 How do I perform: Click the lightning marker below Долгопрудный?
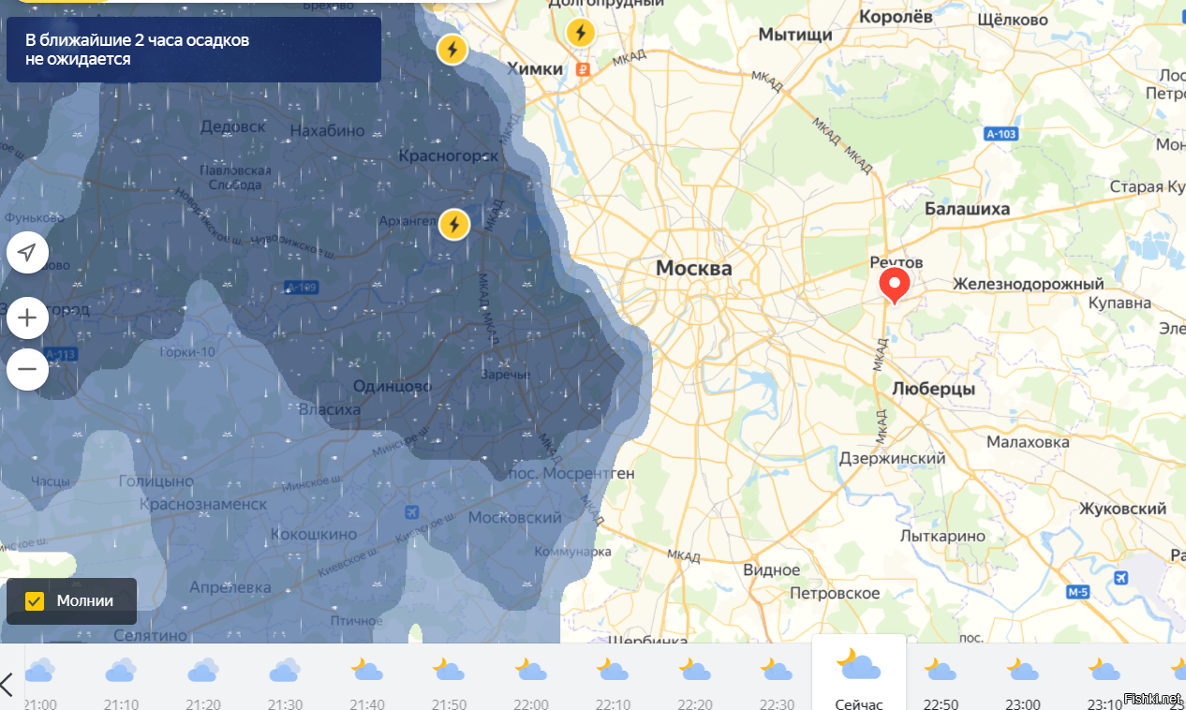click(x=581, y=34)
